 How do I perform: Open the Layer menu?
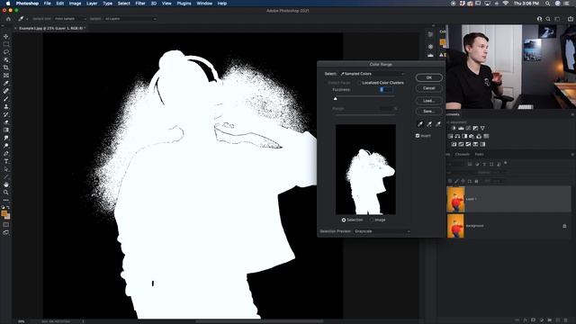92,4
